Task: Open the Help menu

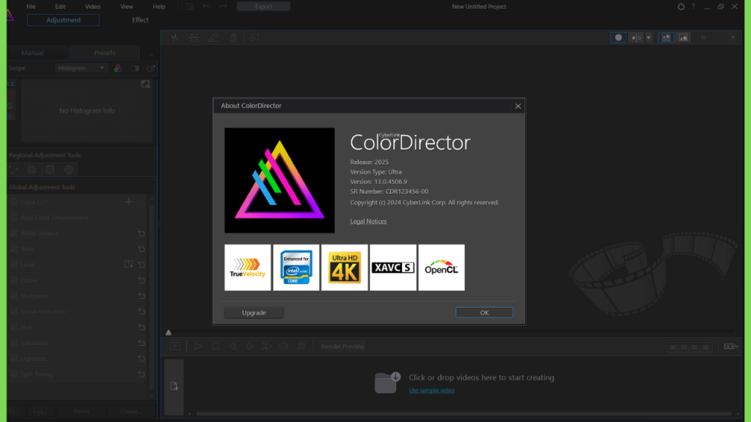Action: [159, 7]
